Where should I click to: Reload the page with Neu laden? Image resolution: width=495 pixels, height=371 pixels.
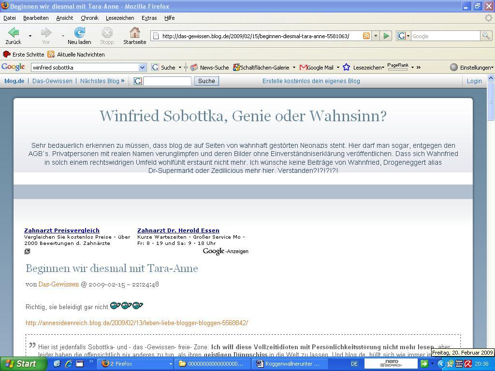coord(79,33)
